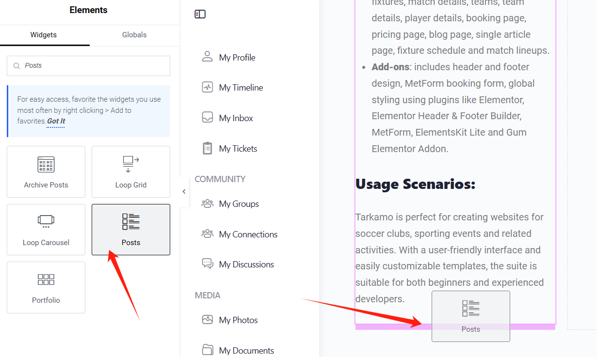
Task: Select the dropped Posts widget on canvas
Action: (470, 316)
